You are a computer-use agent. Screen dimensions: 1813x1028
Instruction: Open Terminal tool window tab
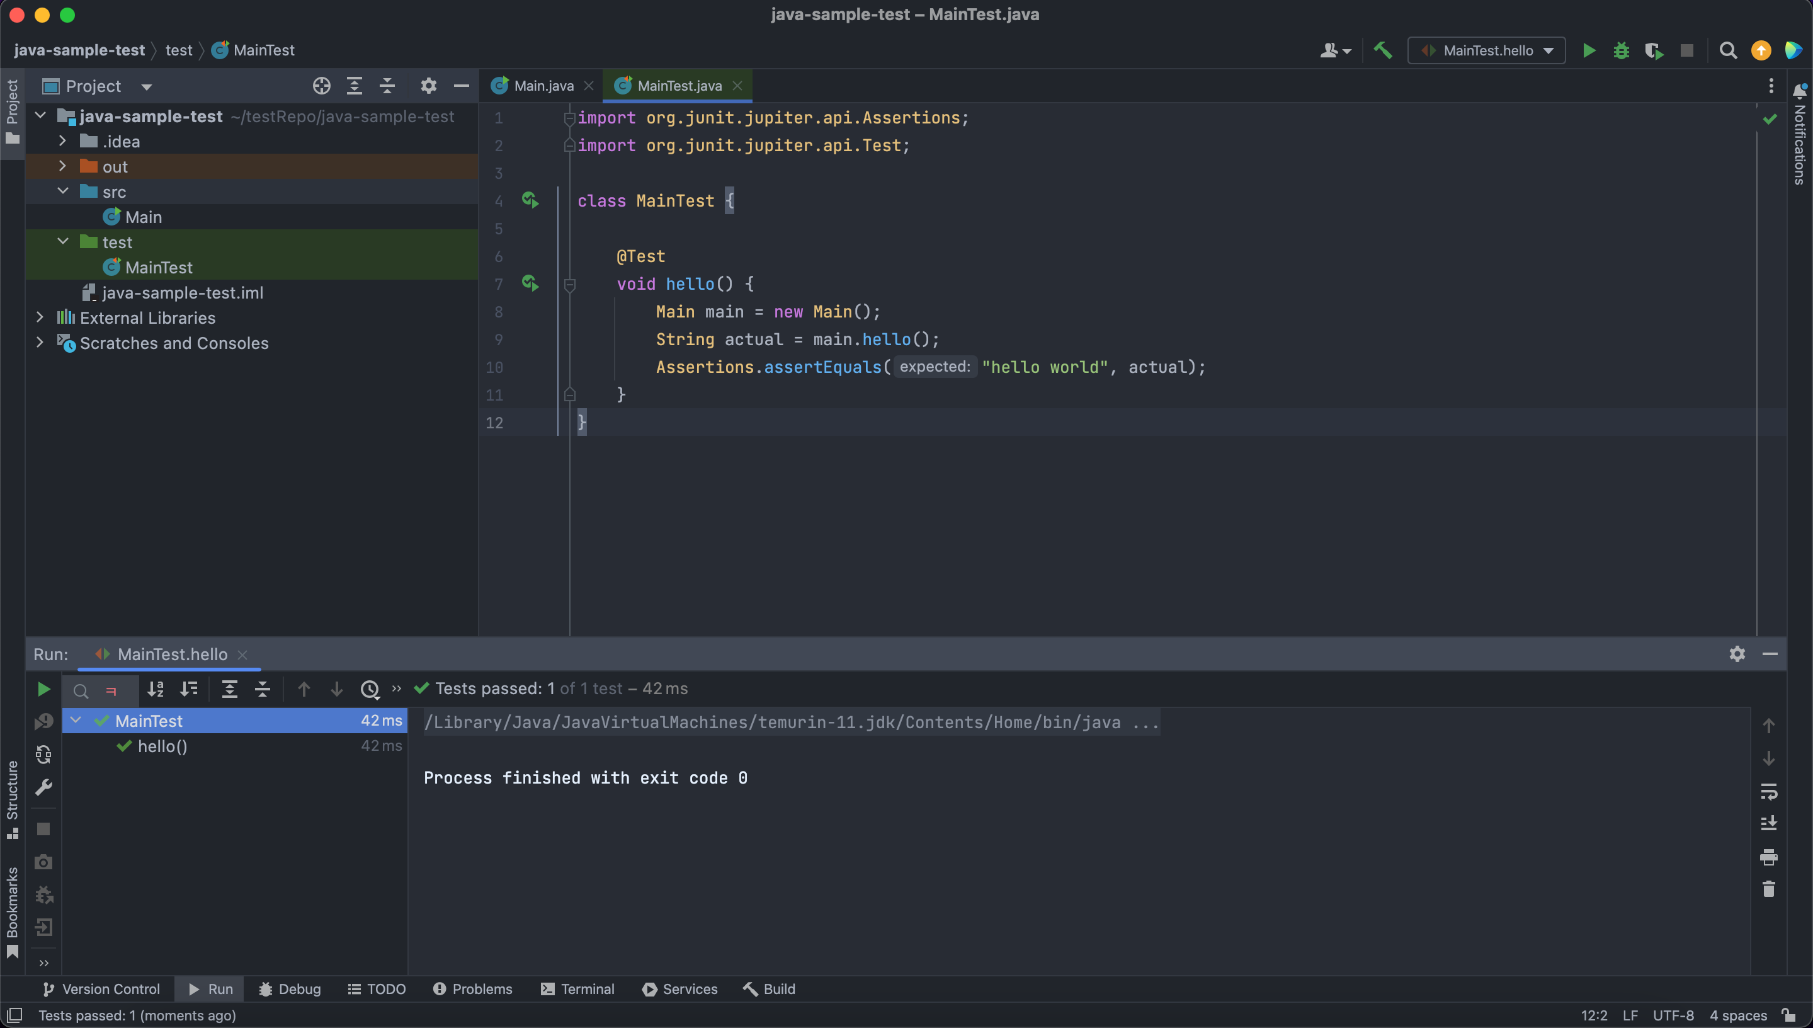coord(577,988)
